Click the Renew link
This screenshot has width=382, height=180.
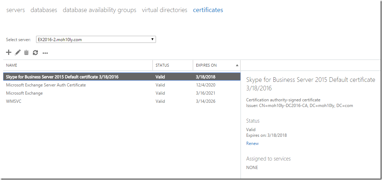[x=253, y=144]
